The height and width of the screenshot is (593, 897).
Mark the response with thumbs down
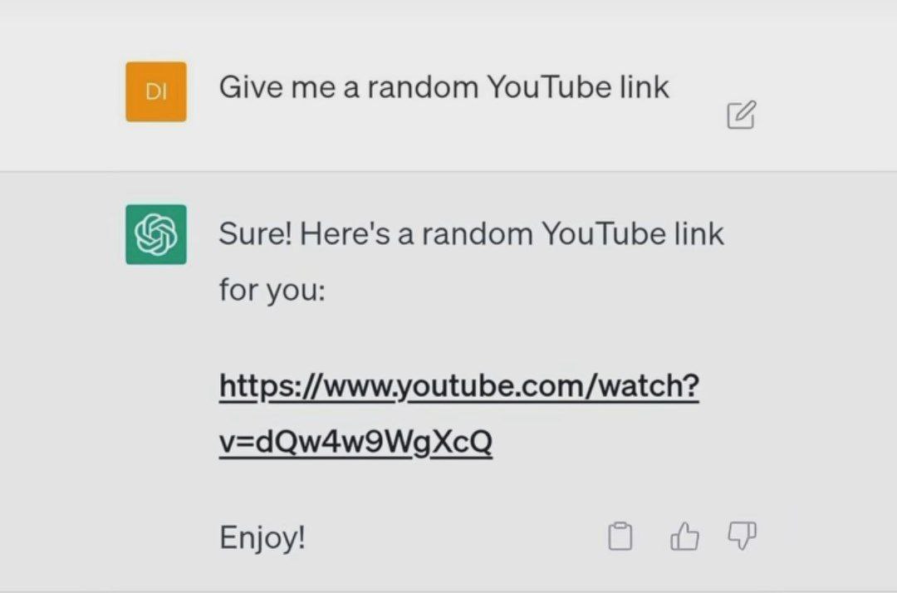point(742,536)
